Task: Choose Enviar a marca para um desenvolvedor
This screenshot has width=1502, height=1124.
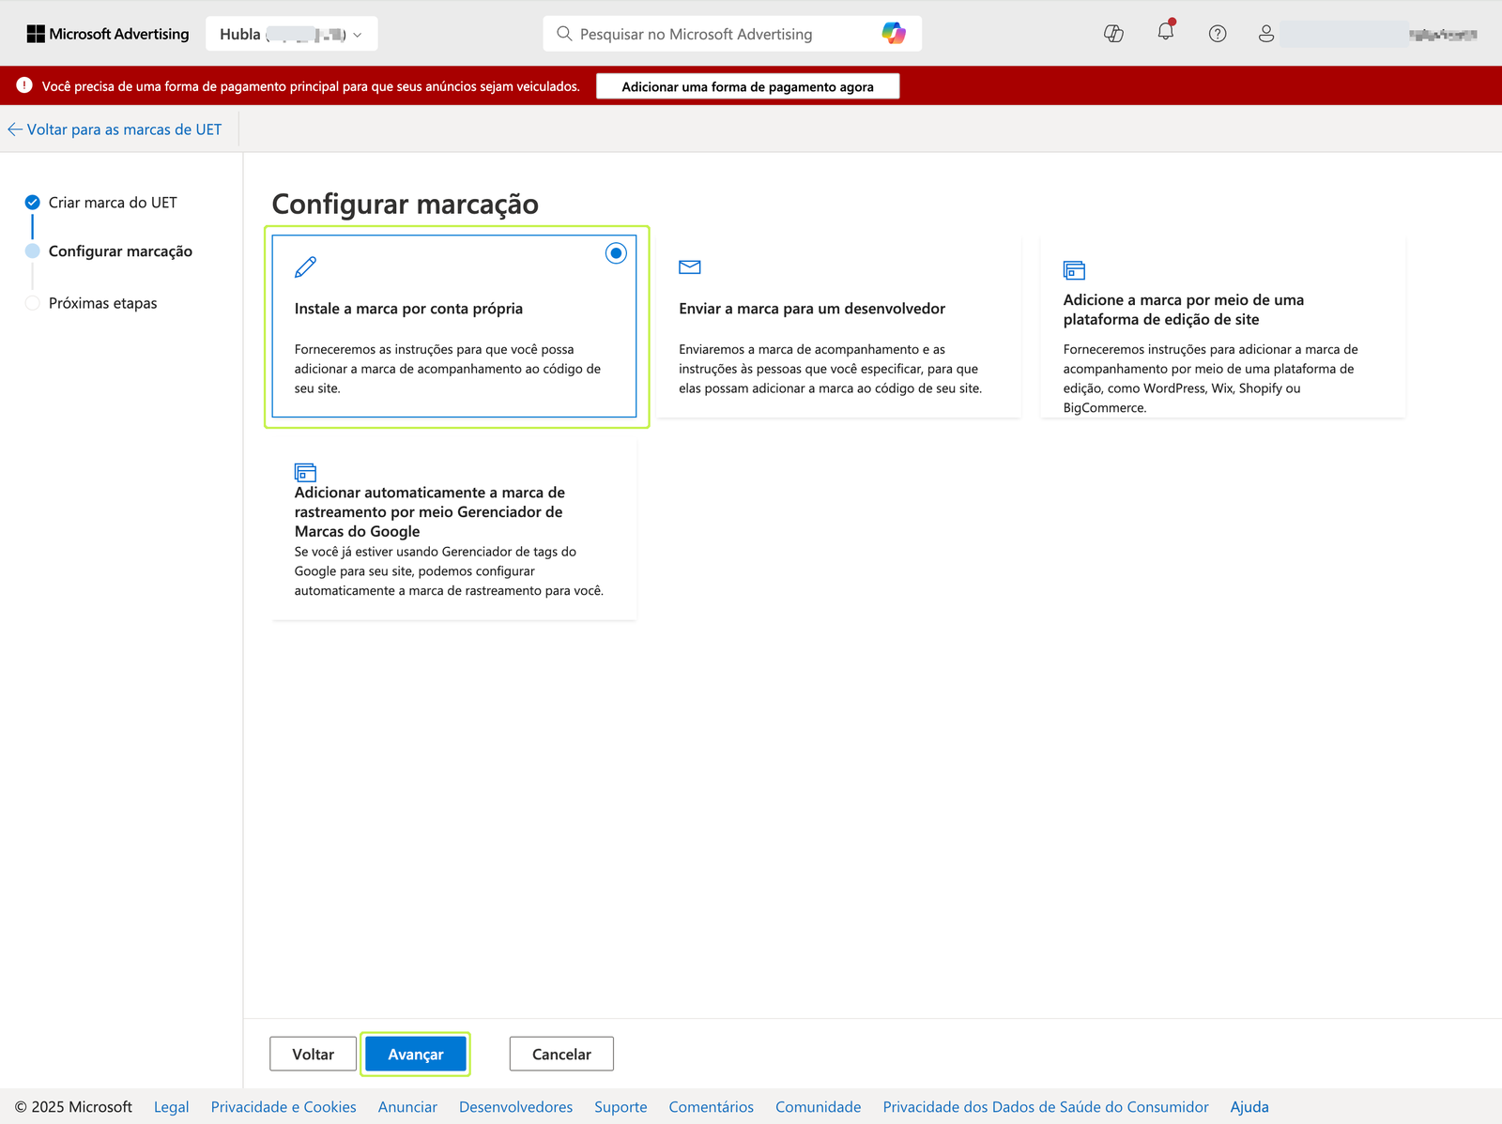Action: pos(838,327)
